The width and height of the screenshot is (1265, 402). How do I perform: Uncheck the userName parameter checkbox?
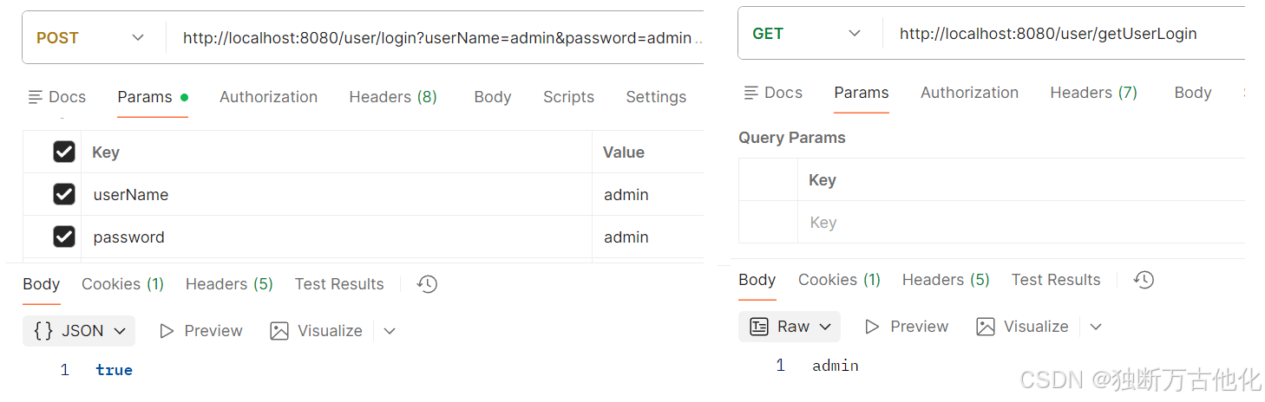(x=64, y=194)
